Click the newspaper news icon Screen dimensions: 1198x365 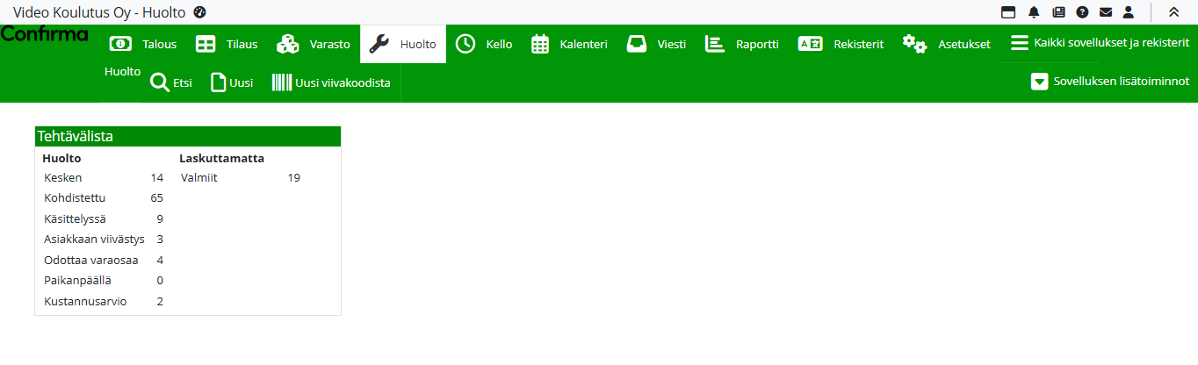click(x=1058, y=12)
